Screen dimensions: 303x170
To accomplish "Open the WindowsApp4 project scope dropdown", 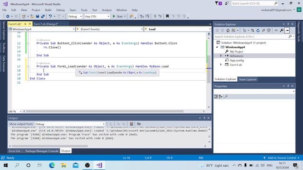I will tap(42, 29).
